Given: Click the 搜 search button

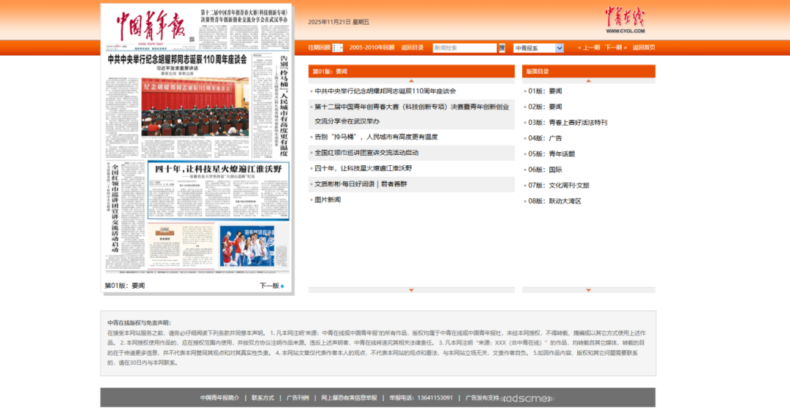Looking at the screenshot, I should click(x=502, y=47).
